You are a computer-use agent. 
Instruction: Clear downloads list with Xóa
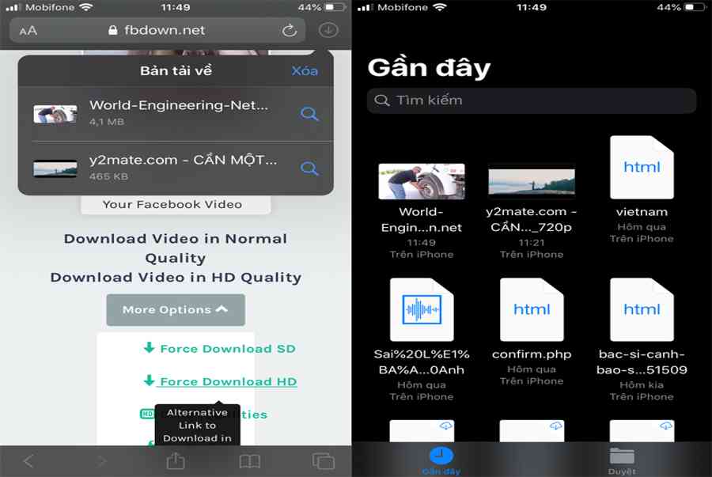click(305, 70)
